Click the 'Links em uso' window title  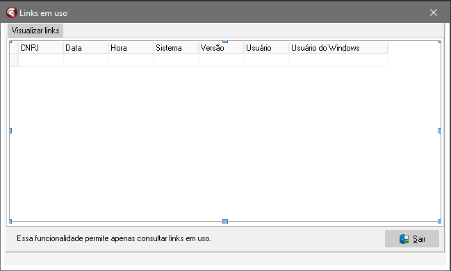pyautogui.click(x=43, y=13)
